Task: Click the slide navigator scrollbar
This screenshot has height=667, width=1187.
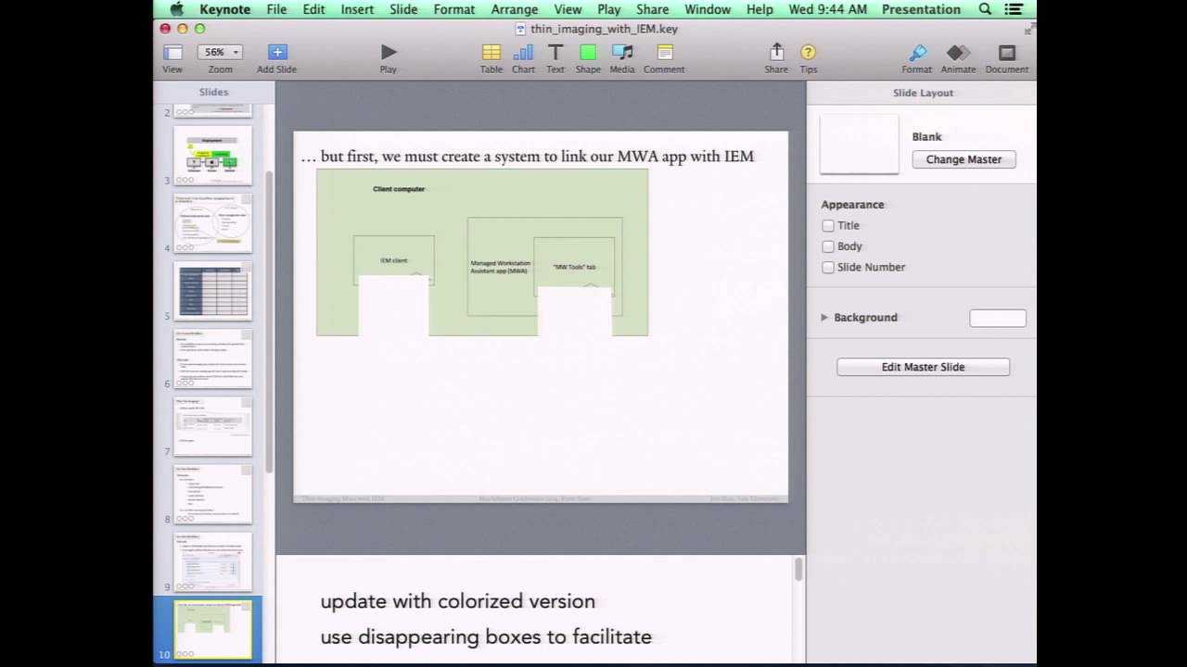Action: pyautogui.click(x=270, y=324)
